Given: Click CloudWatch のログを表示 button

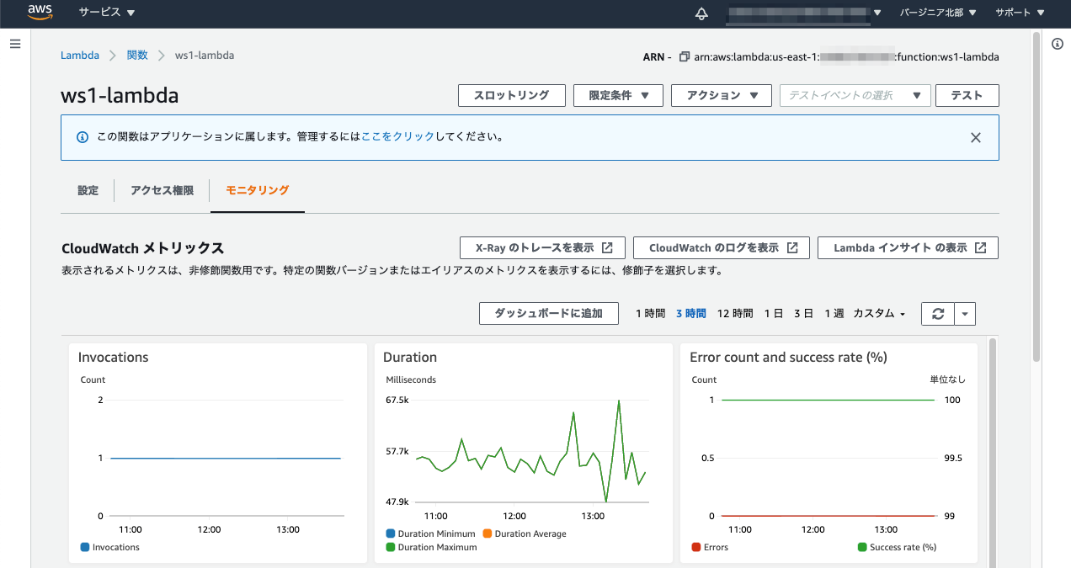Looking at the screenshot, I should tap(722, 248).
